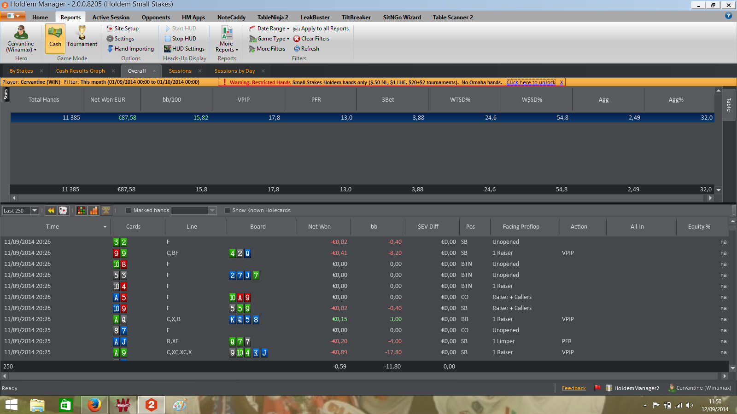This screenshot has width=737, height=414.
Task: Close the Overall report tab
Action: coord(154,71)
